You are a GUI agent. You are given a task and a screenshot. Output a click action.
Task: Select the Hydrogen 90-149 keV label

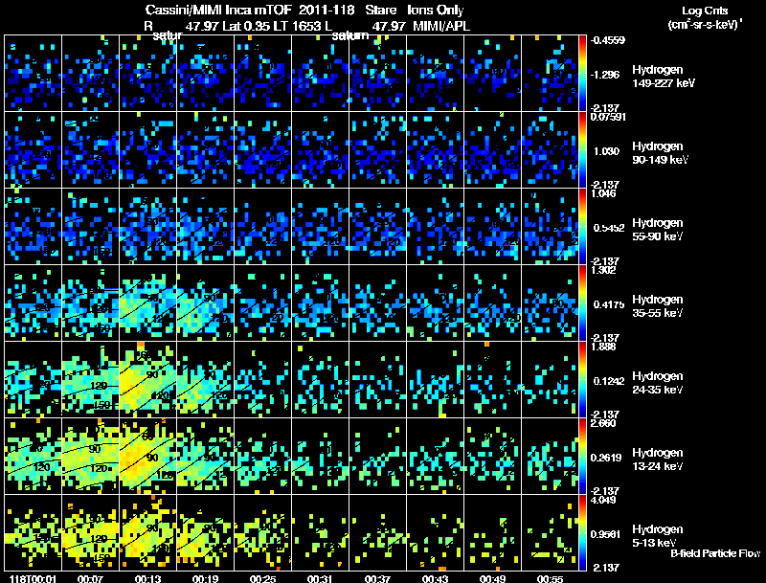click(660, 153)
